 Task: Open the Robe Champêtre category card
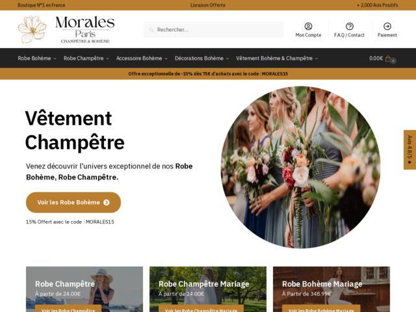tap(84, 289)
